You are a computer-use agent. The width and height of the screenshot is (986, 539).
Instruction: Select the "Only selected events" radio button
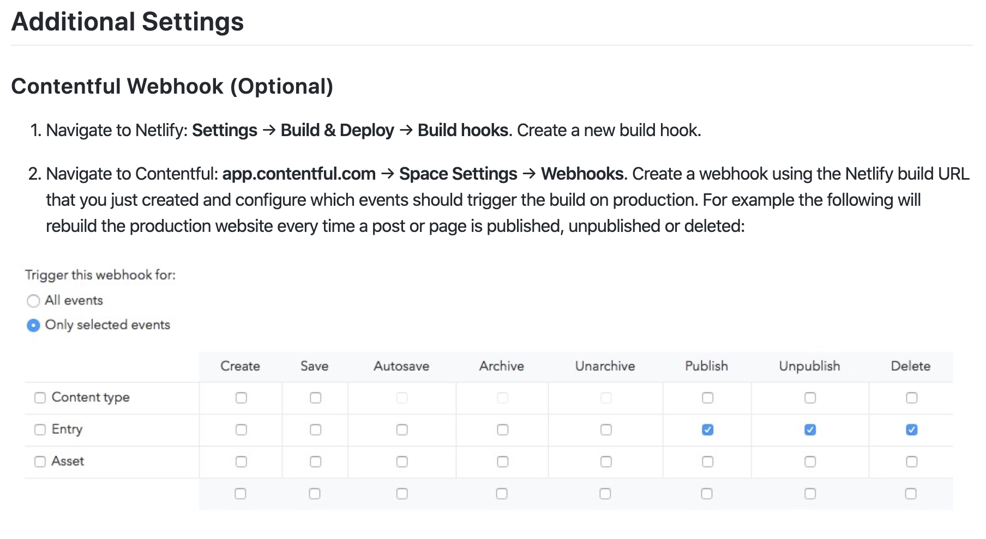pos(33,325)
